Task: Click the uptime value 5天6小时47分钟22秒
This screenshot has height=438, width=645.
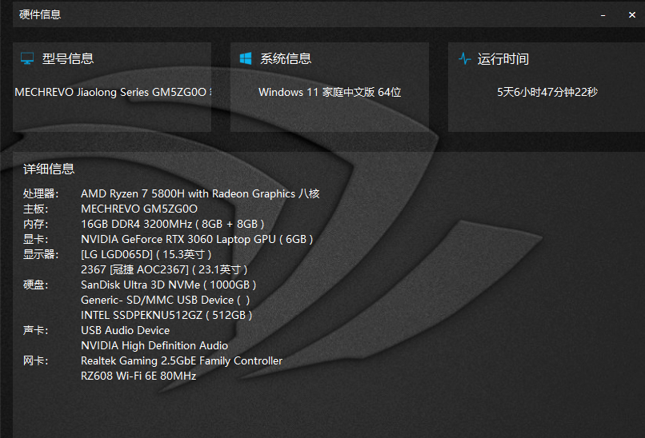Action: point(547,92)
